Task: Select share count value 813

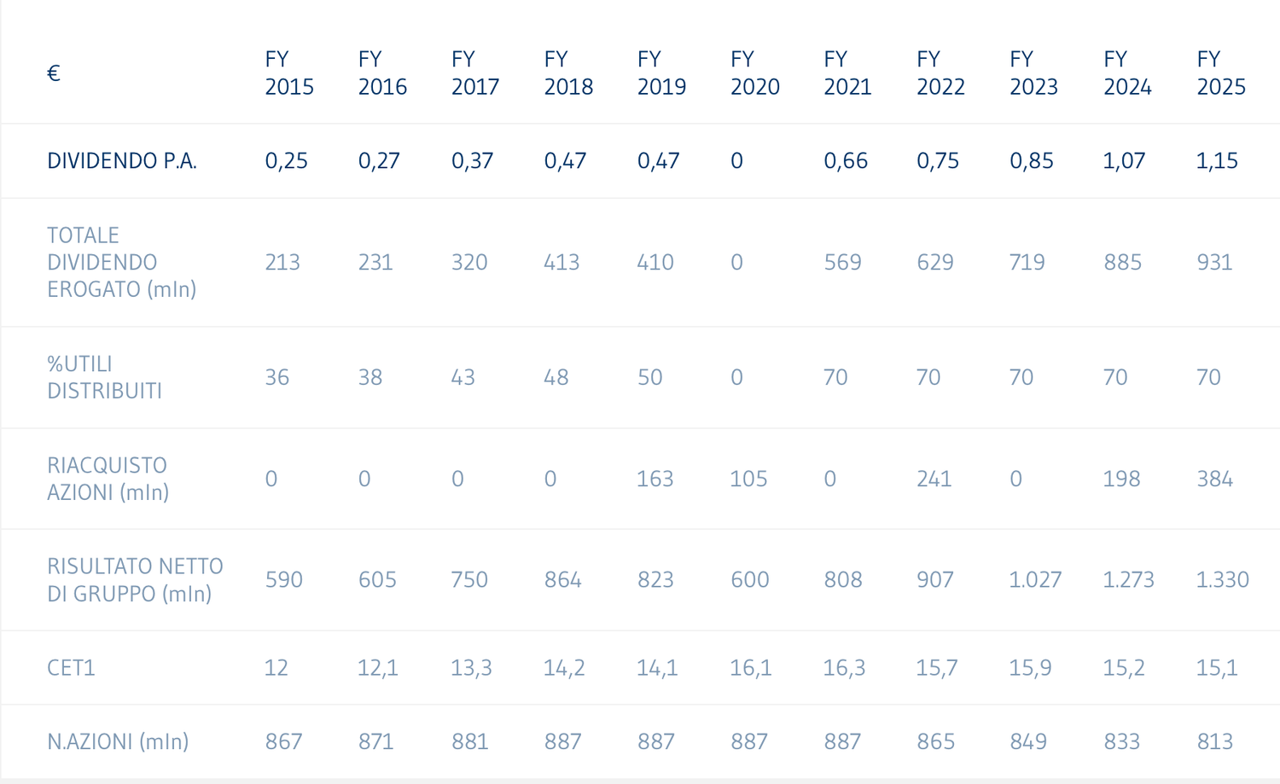Action: click(x=1214, y=741)
